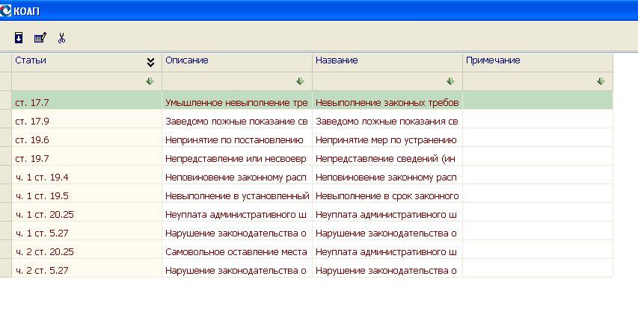The image size is (638, 320).
Task: Click description 'Непринятие по постановлению'
Action: click(x=234, y=140)
